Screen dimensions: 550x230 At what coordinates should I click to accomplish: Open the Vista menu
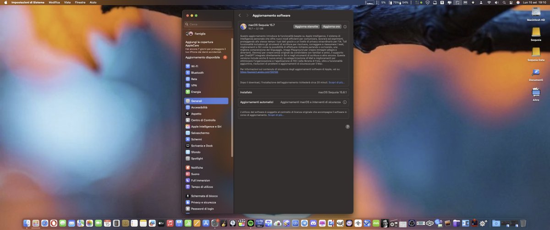(67, 2)
